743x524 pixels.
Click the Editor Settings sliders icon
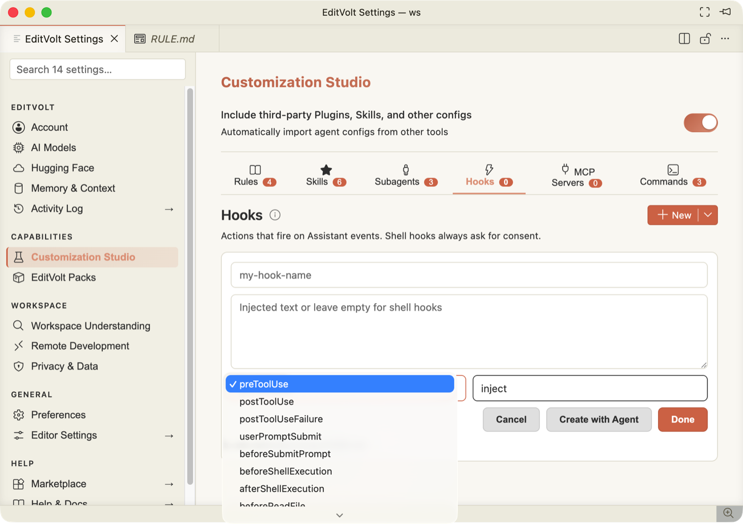(x=19, y=435)
